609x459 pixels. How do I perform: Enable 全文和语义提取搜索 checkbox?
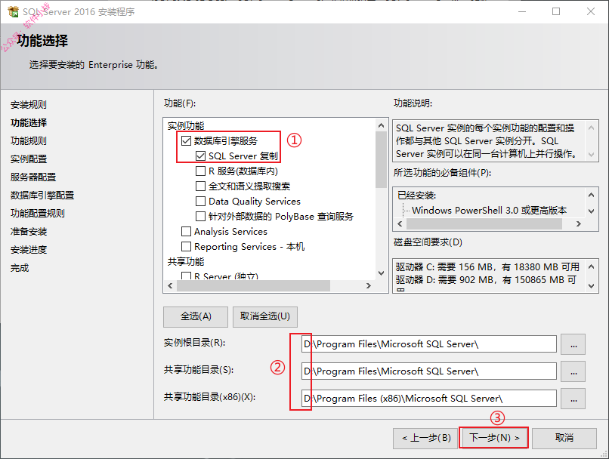click(200, 186)
